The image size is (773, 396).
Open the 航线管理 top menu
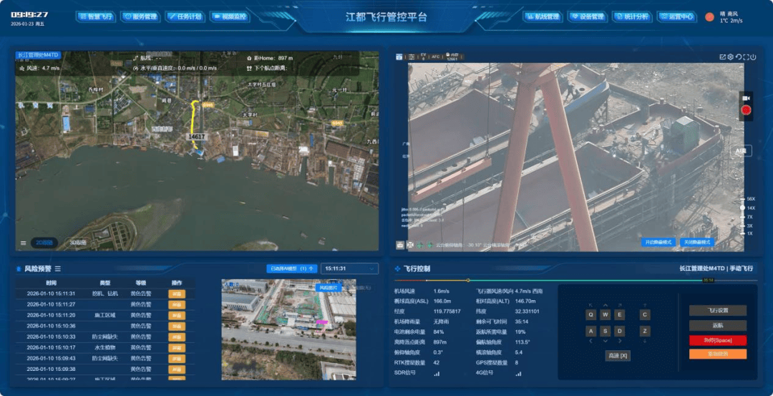tap(542, 16)
